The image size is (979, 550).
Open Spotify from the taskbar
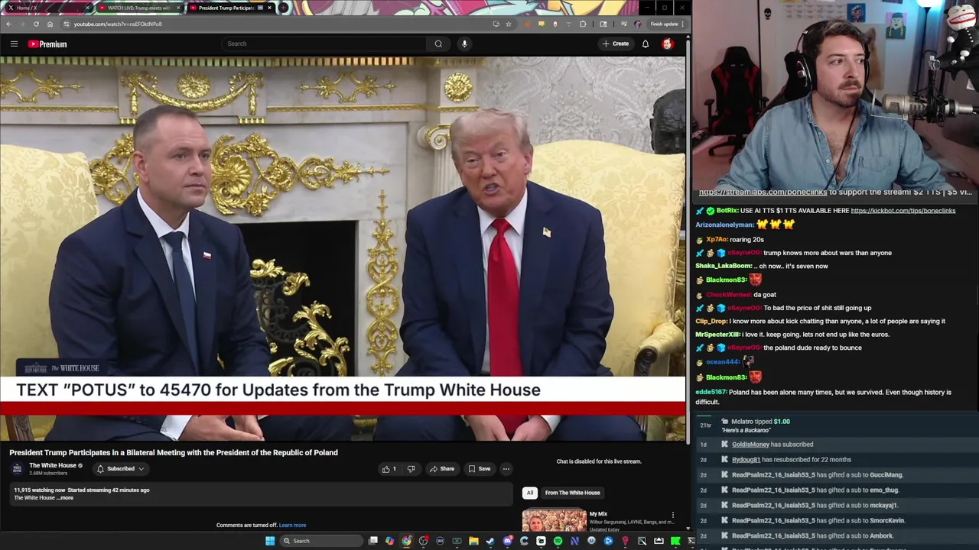point(558,541)
